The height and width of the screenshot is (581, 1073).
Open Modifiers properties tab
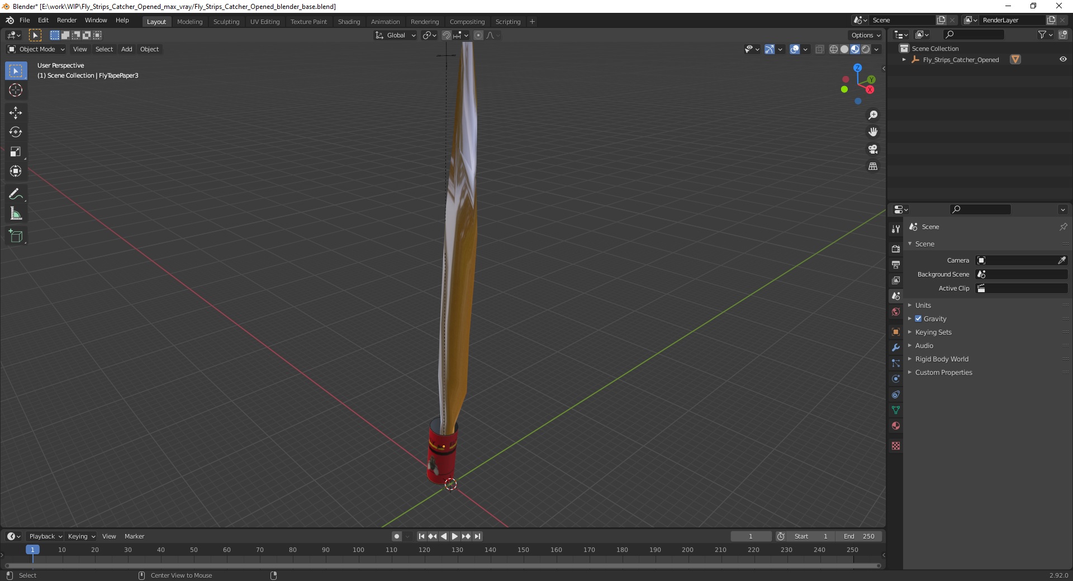(896, 347)
